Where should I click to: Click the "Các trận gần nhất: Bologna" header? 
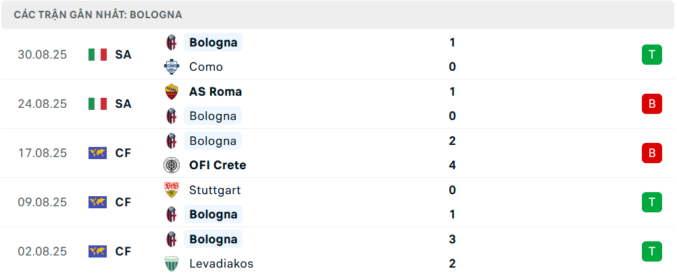point(98,15)
